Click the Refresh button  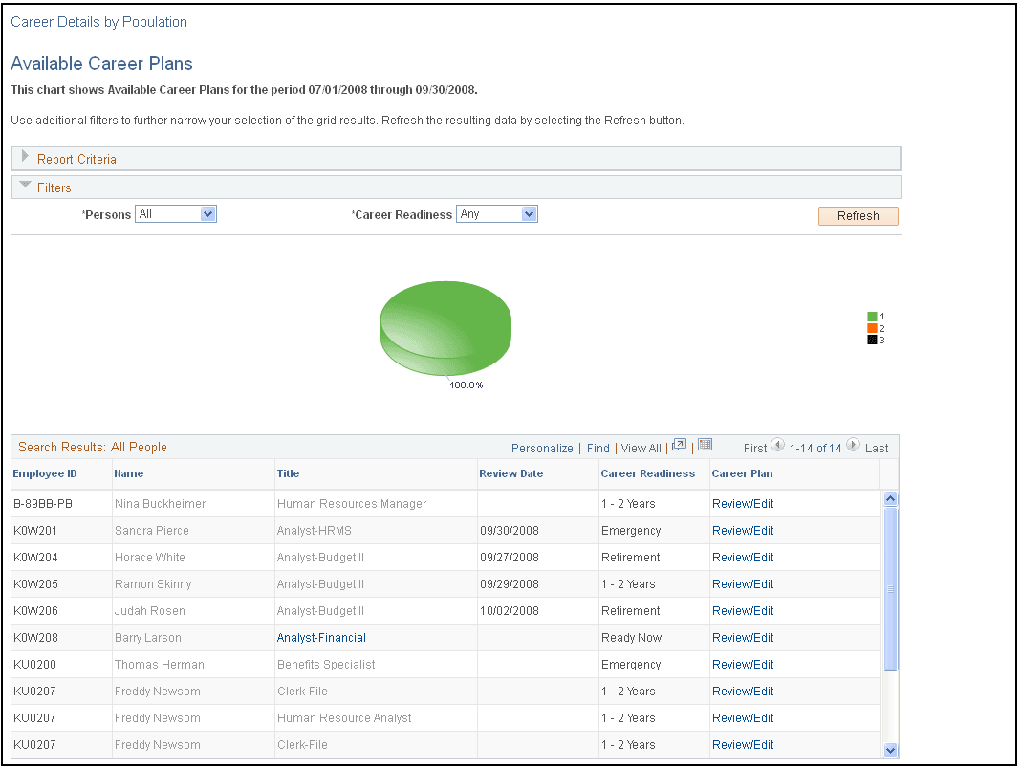click(x=858, y=216)
